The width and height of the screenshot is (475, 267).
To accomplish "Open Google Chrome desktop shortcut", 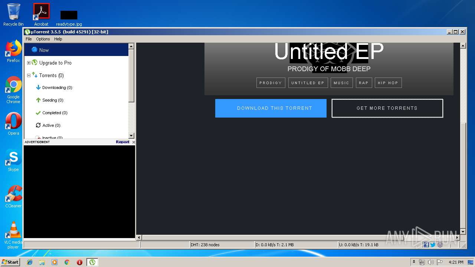I will [x=13, y=90].
